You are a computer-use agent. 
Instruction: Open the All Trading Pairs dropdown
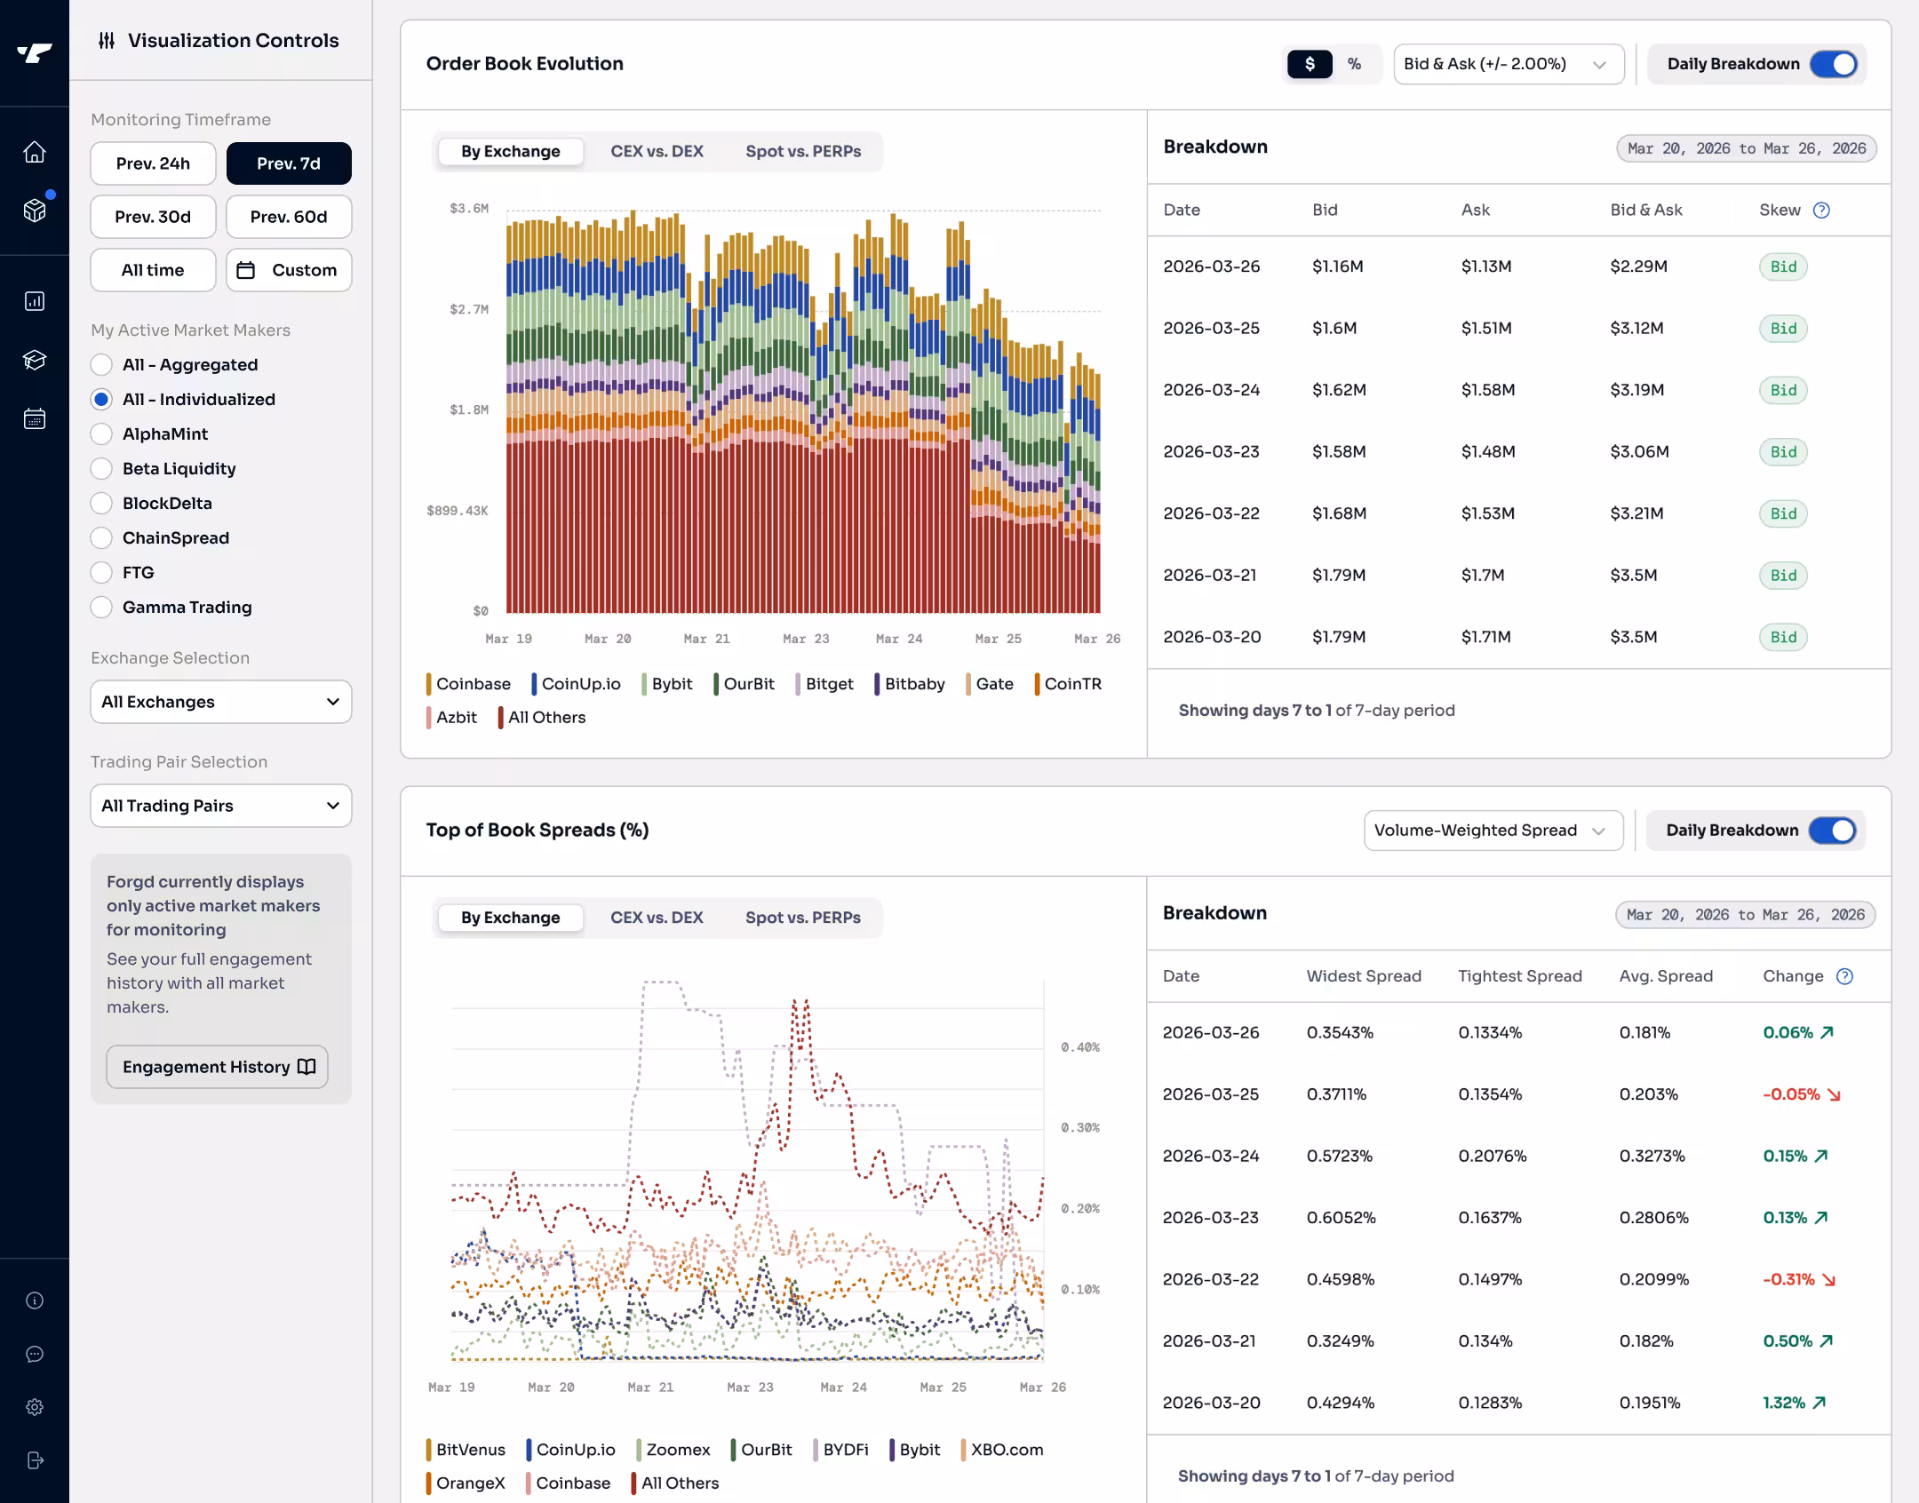tap(220, 806)
